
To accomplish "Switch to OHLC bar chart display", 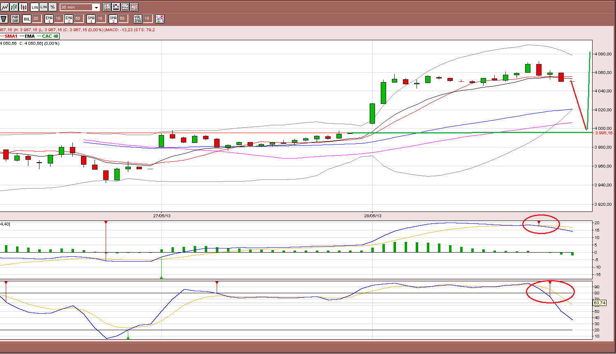I will tap(14, 7).
